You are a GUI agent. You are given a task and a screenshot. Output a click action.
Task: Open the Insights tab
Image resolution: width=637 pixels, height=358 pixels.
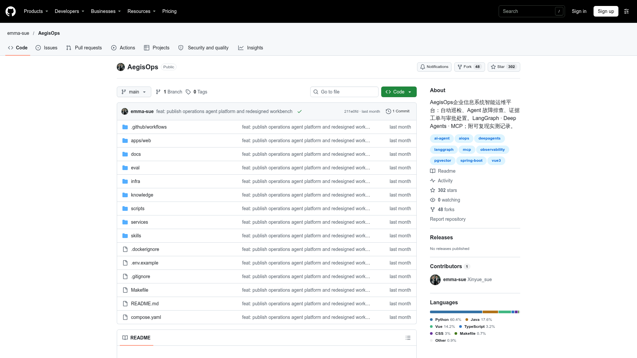[x=250, y=48]
